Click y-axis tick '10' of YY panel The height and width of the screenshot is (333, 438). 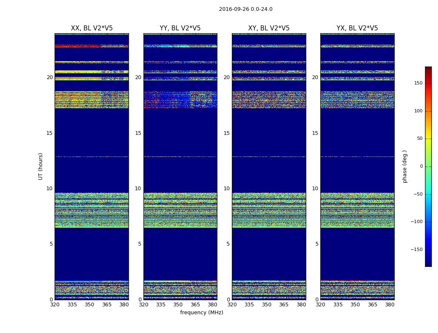(x=138, y=189)
